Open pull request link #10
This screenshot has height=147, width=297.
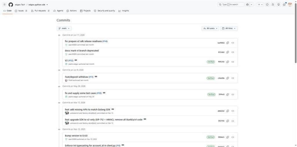coord(99,93)
